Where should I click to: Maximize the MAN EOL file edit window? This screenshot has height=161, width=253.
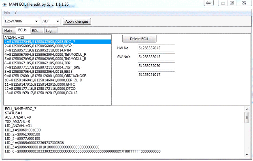click(232, 3)
